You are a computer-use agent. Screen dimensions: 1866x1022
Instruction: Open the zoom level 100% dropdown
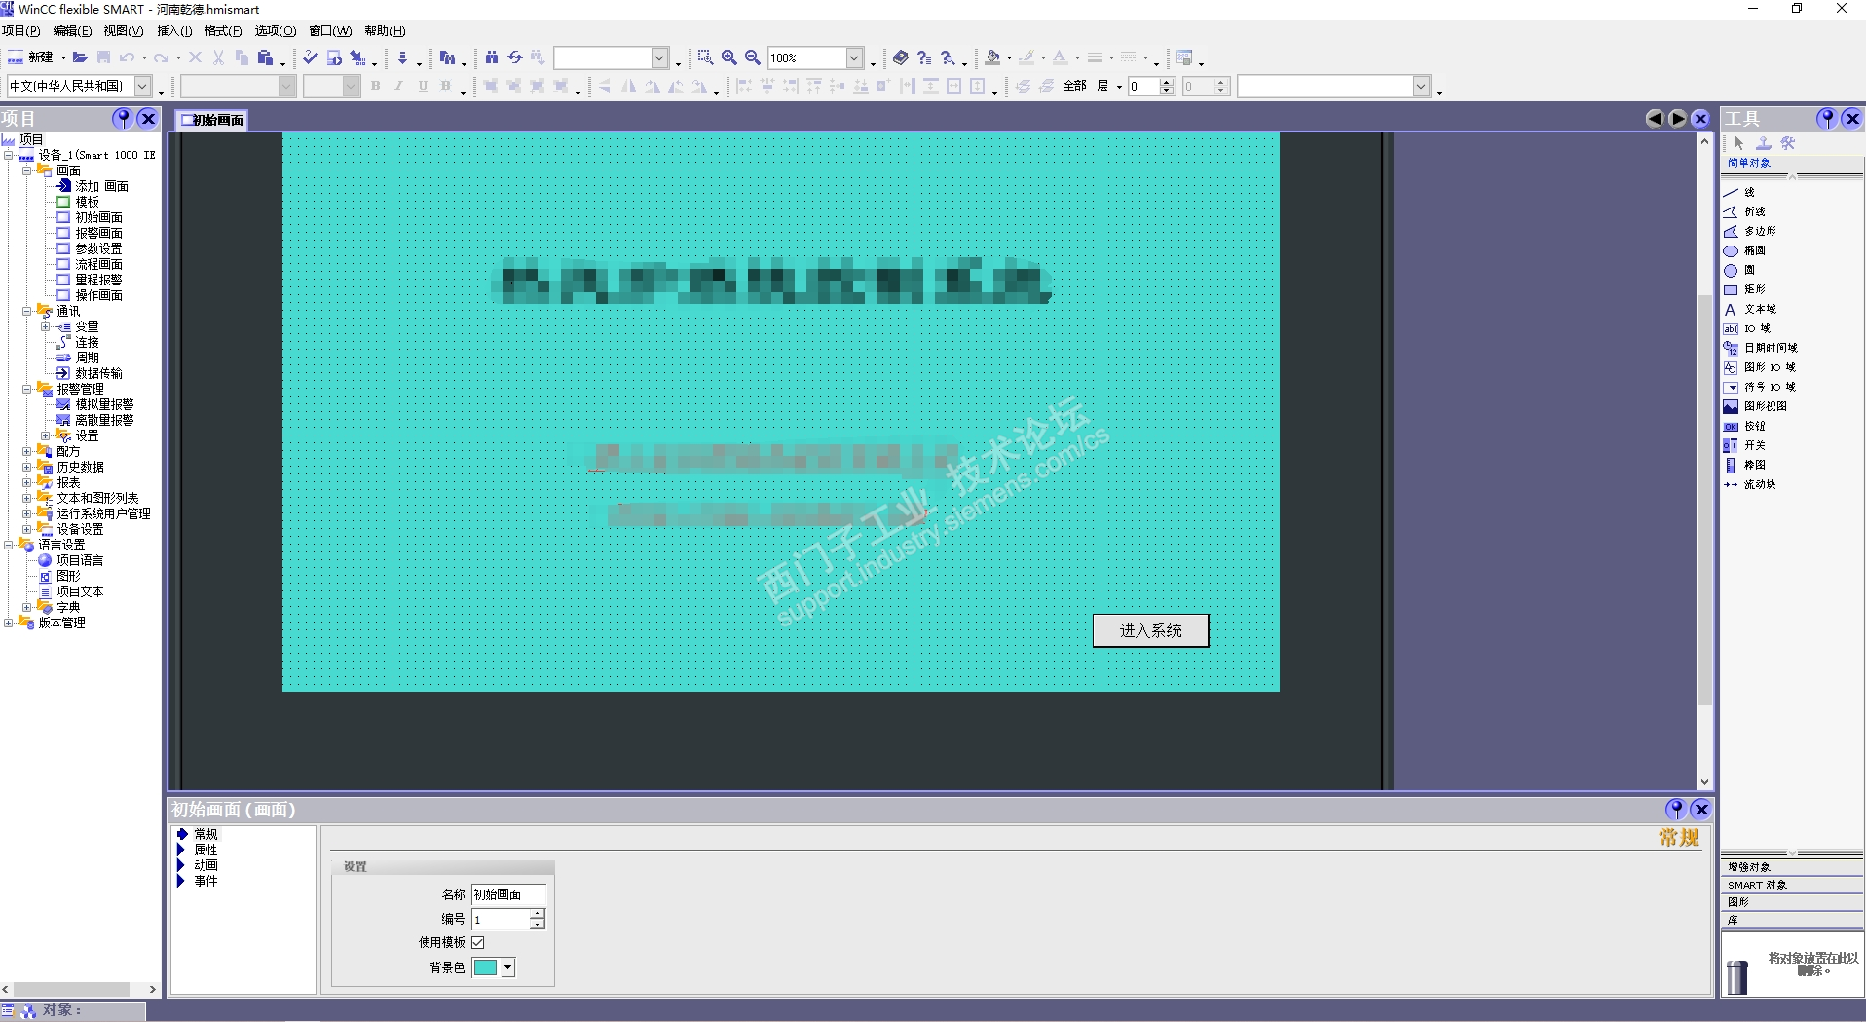[x=854, y=57]
